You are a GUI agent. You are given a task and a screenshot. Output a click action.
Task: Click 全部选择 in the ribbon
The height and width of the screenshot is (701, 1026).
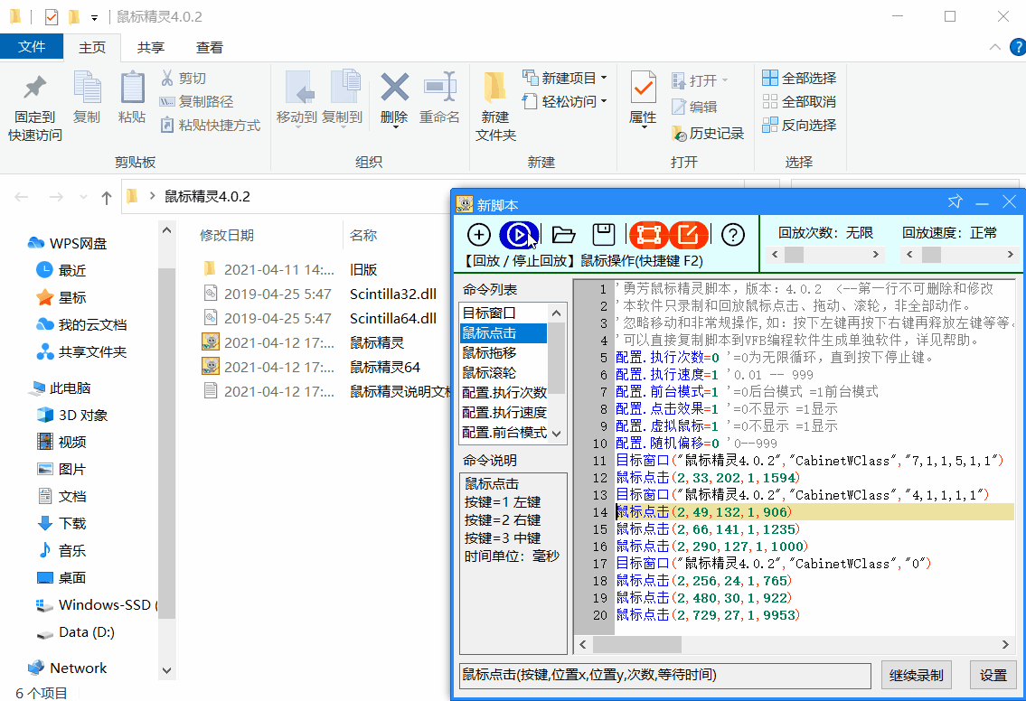pos(800,79)
